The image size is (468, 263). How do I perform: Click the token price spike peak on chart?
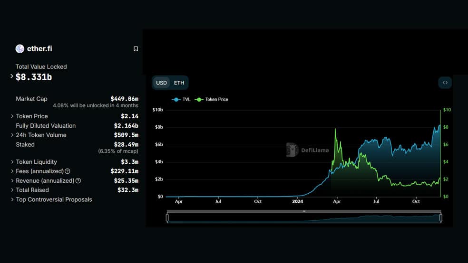pyautogui.click(x=335, y=129)
